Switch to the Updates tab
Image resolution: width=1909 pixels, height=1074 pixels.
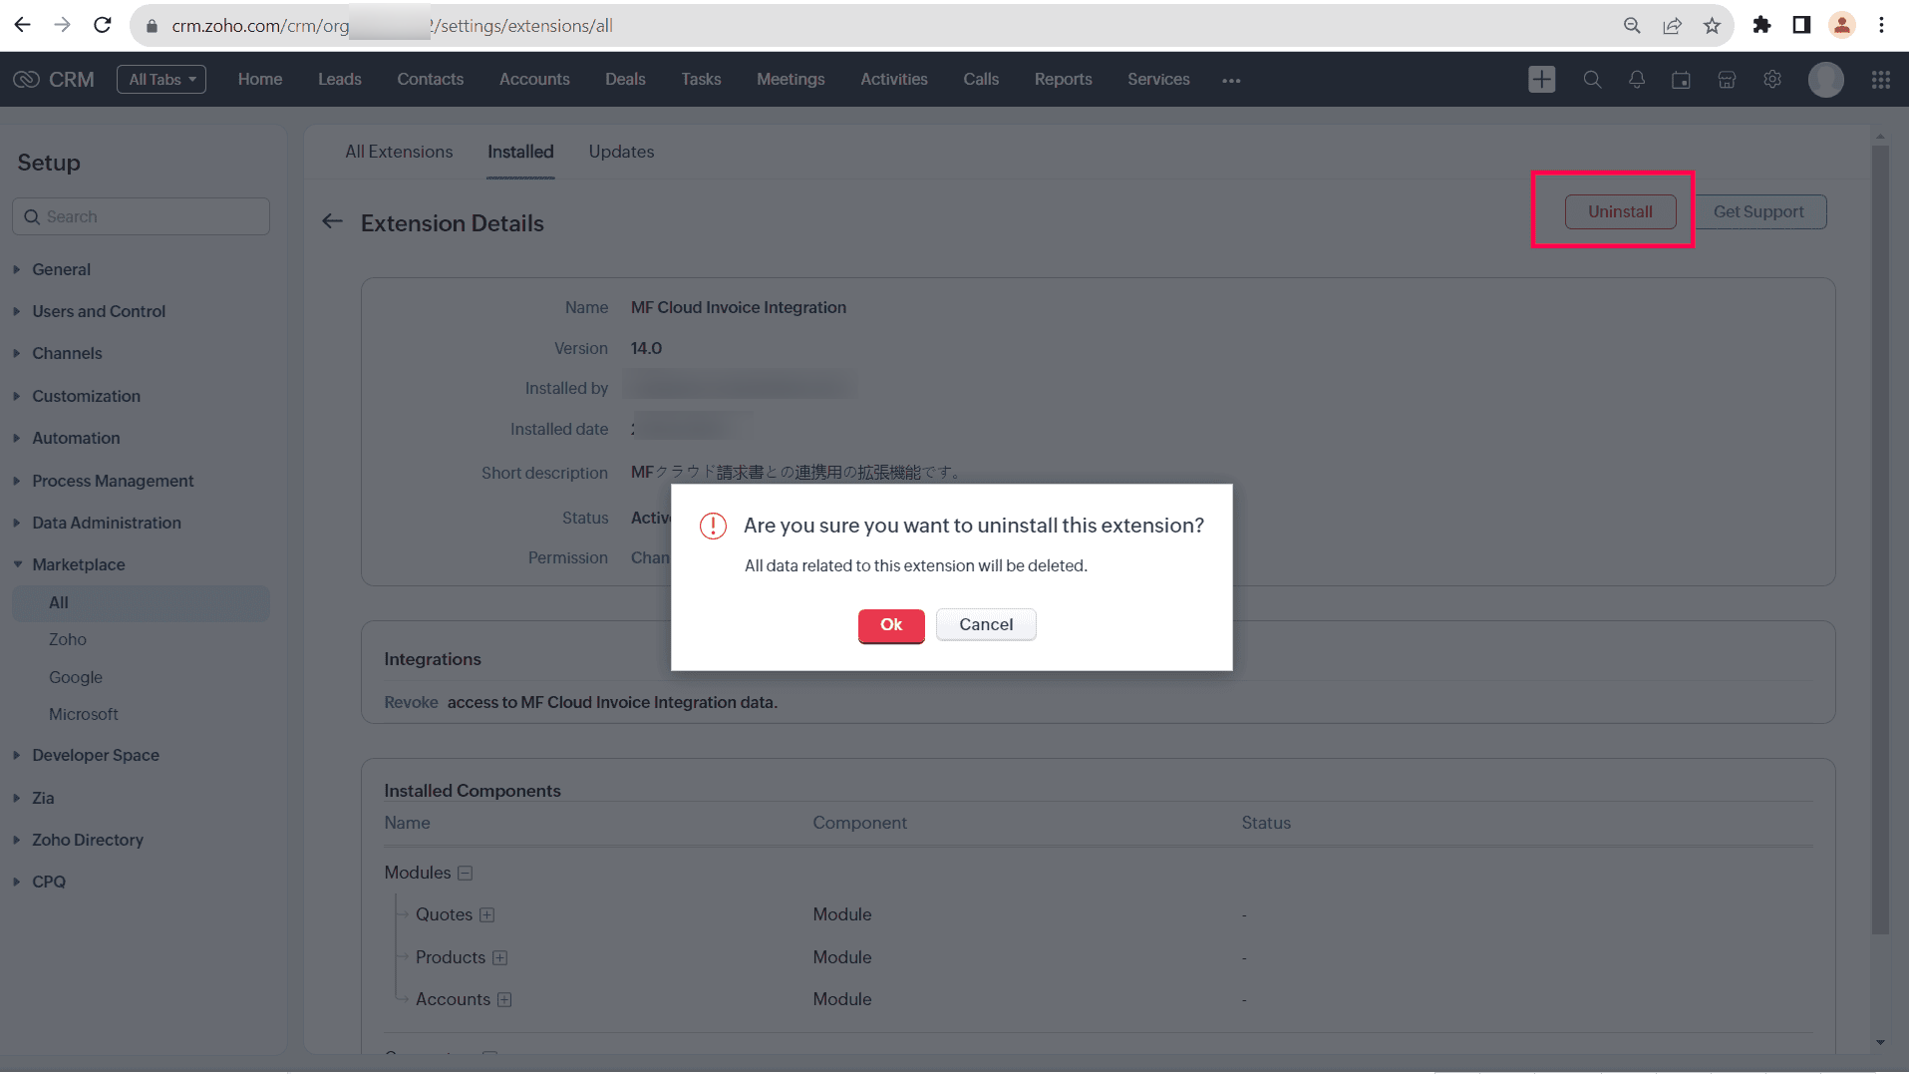621,152
